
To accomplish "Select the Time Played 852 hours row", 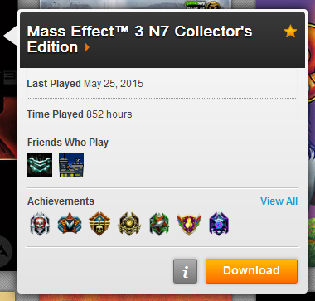I will tap(162, 114).
